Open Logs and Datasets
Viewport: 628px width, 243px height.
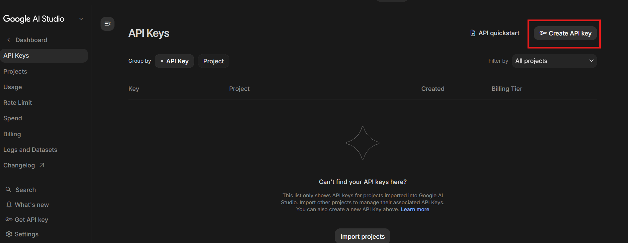coord(30,150)
